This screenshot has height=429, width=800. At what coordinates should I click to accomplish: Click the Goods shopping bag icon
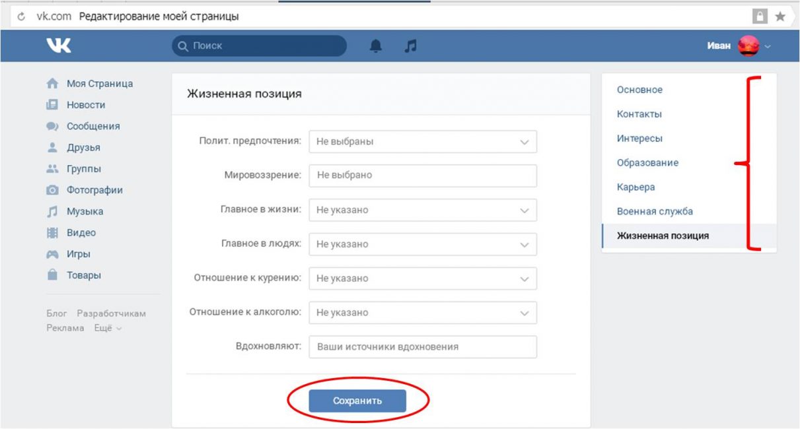coord(52,275)
